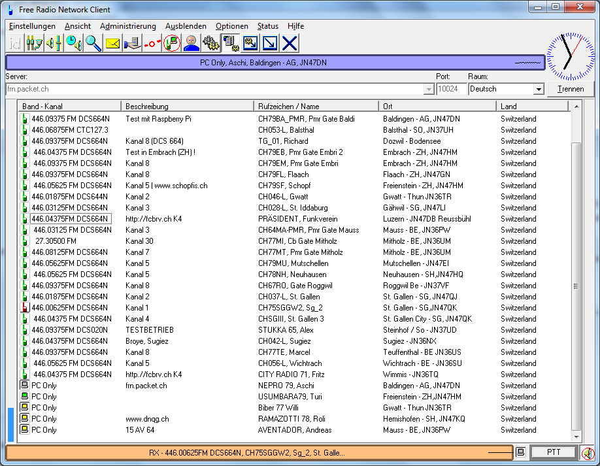Open the Einstellungen menu
Image resolution: width=600 pixels, height=466 pixels.
pyautogui.click(x=32, y=26)
